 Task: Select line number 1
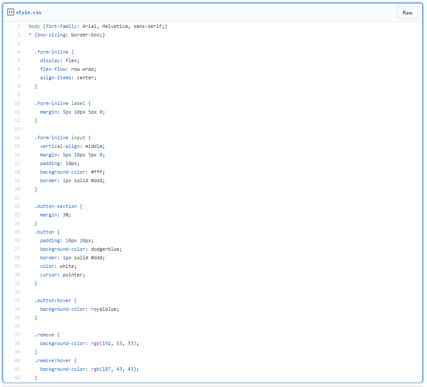[x=18, y=26]
